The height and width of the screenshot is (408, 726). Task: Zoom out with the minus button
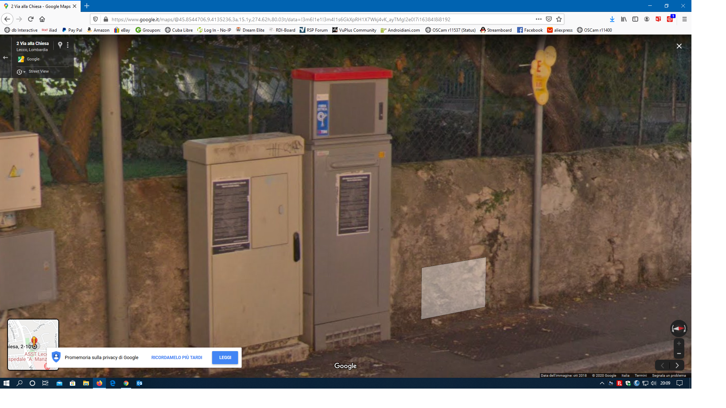679,353
